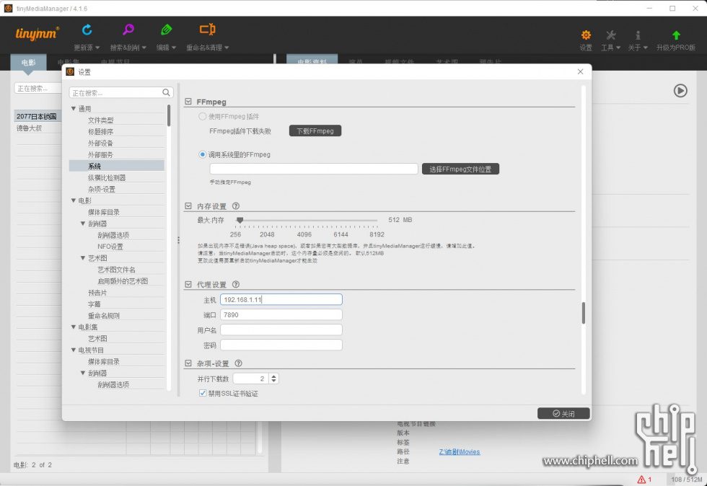Select 标题排序 in settings tree
The height and width of the screenshot is (486, 707).
tap(100, 132)
